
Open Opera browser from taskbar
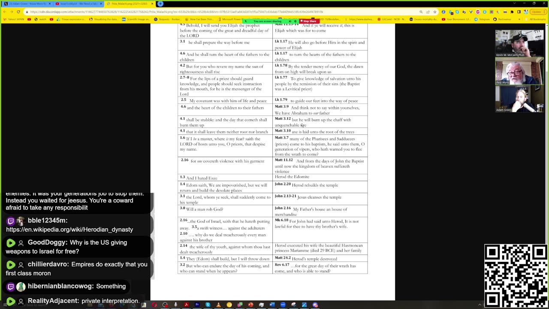point(154,305)
